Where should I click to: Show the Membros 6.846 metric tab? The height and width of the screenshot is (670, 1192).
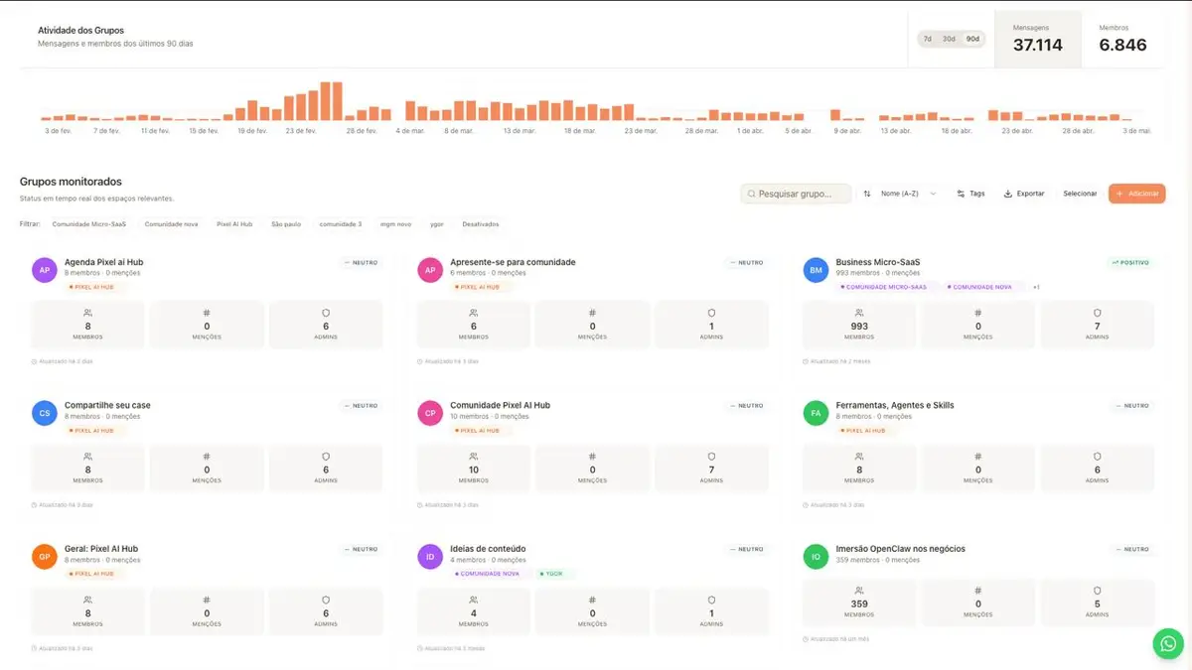pyautogui.click(x=1123, y=40)
